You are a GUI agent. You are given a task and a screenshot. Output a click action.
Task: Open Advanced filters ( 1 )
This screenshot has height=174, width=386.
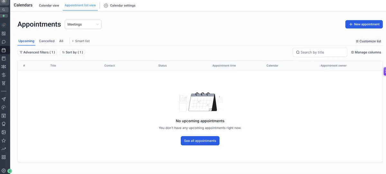click(37, 52)
